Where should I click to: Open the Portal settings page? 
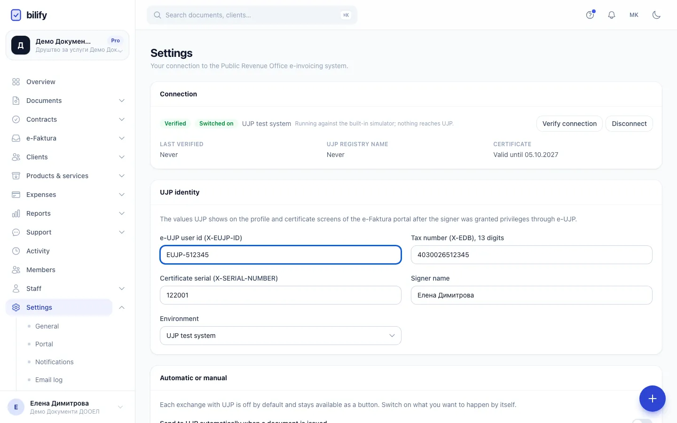coord(44,344)
